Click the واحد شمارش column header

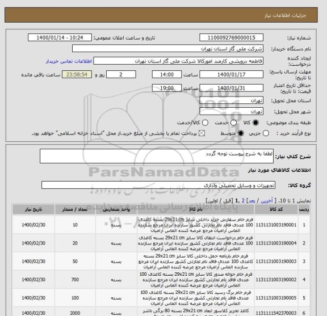116,209
